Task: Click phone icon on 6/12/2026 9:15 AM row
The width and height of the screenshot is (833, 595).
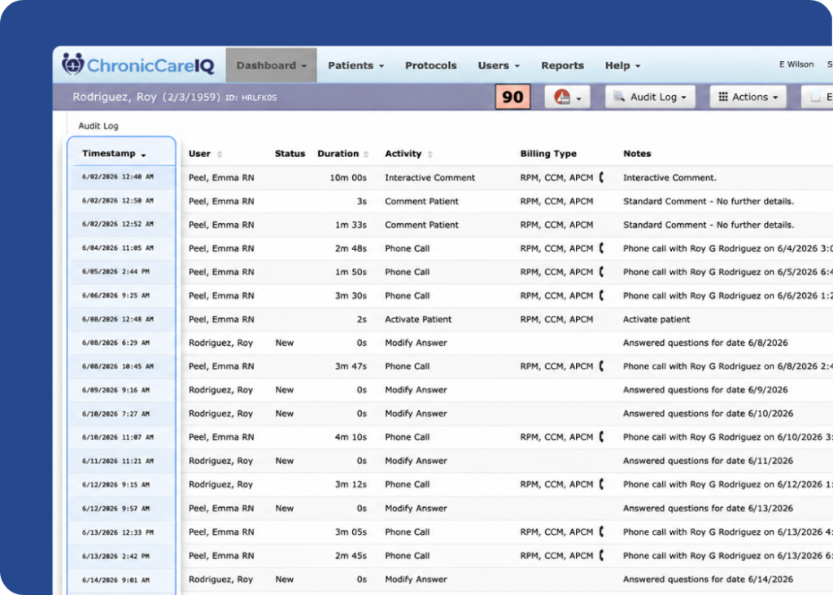Action: pos(601,483)
